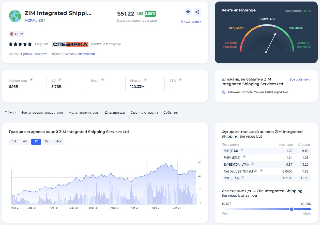Open the Морские перевозки industry link
This screenshot has height=225, width=320.
pos(80,54)
